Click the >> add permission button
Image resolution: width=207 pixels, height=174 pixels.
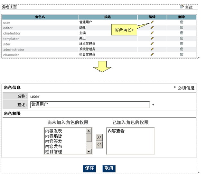click(x=99, y=137)
